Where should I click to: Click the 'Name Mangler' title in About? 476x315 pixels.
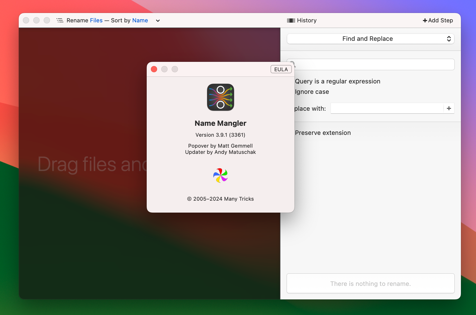tap(220, 123)
